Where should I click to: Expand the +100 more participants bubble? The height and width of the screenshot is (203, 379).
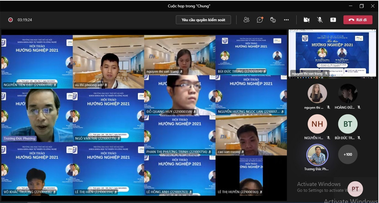click(x=348, y=154)
